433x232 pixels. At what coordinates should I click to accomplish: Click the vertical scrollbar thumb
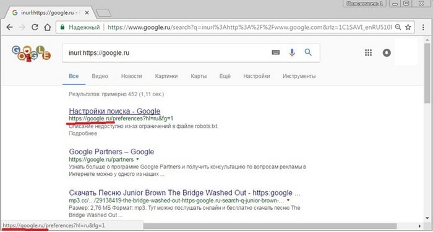pyautogui.click(x=428, y=72)
